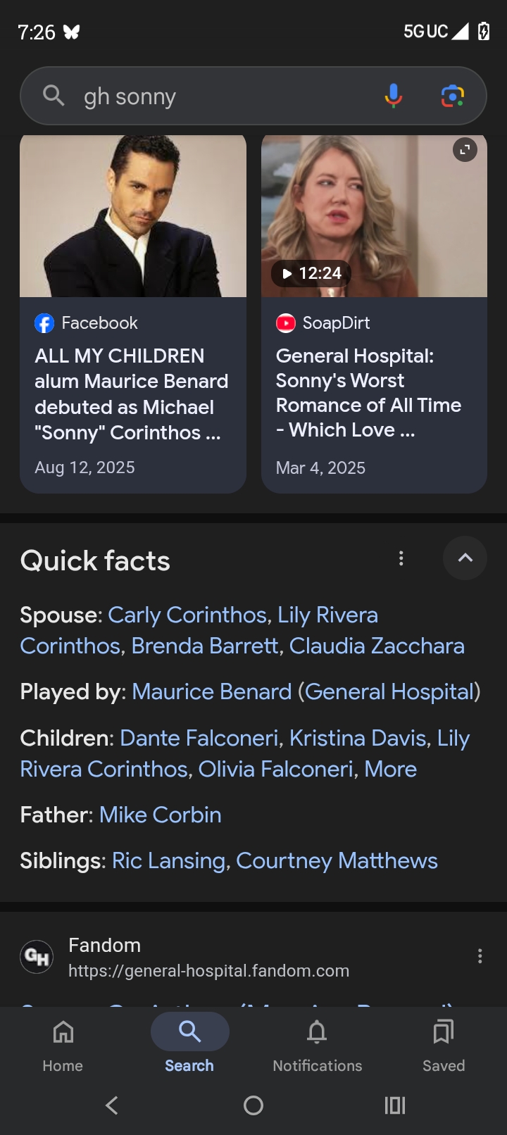
Task: Open the Facebook Maurice Benard photo
Action: [133, 215]
